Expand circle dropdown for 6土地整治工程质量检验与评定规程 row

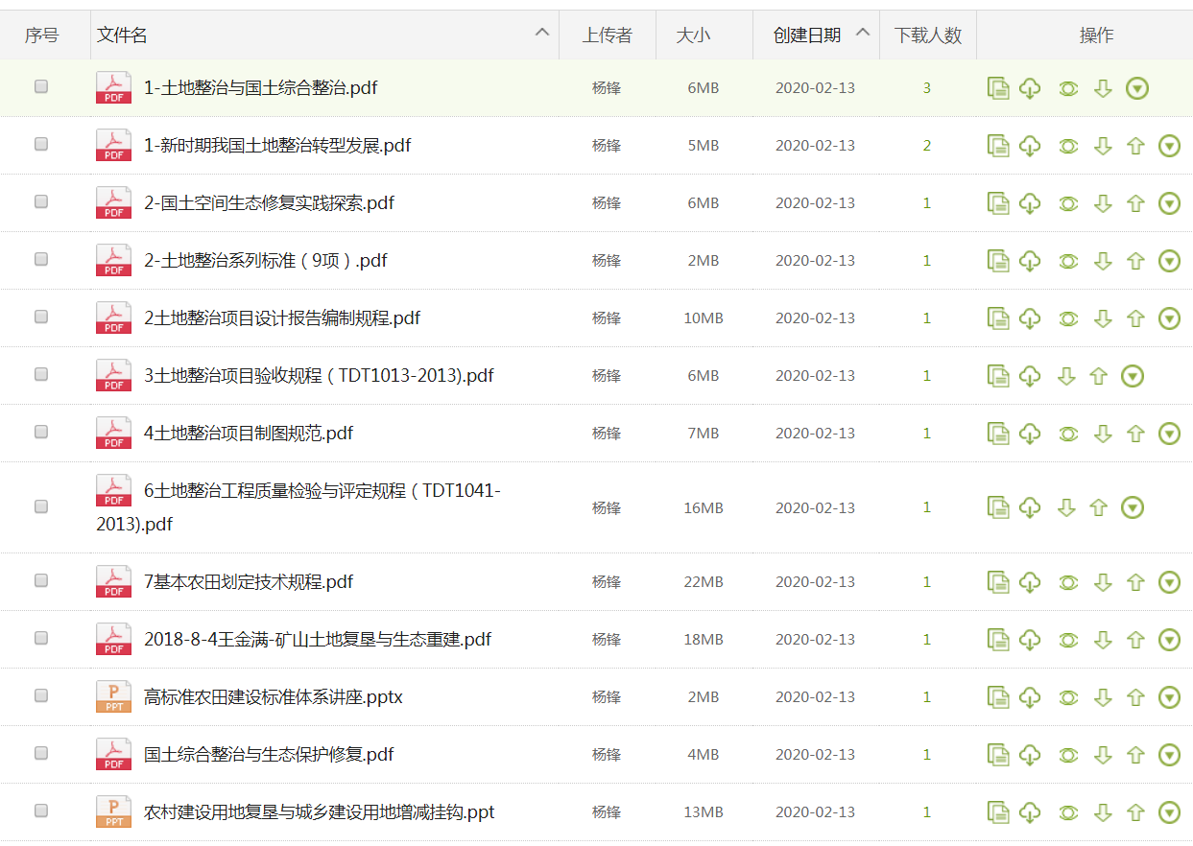(1133, 507)
